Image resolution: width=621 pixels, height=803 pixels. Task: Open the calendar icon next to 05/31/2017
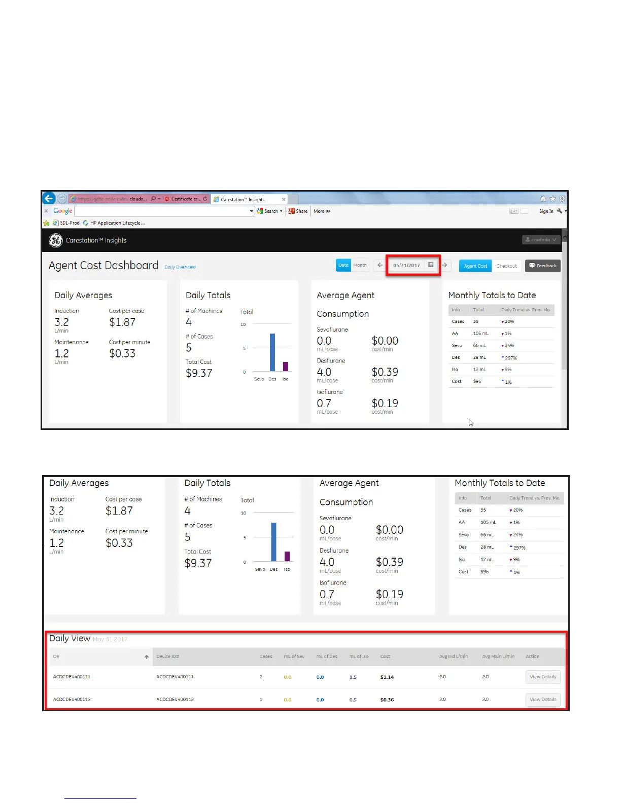tap(431, 265)
